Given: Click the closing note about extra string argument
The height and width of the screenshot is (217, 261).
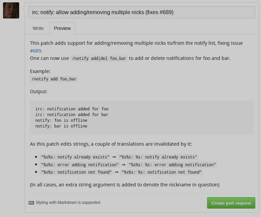Looking at the screenshot, I should (125, 185).
